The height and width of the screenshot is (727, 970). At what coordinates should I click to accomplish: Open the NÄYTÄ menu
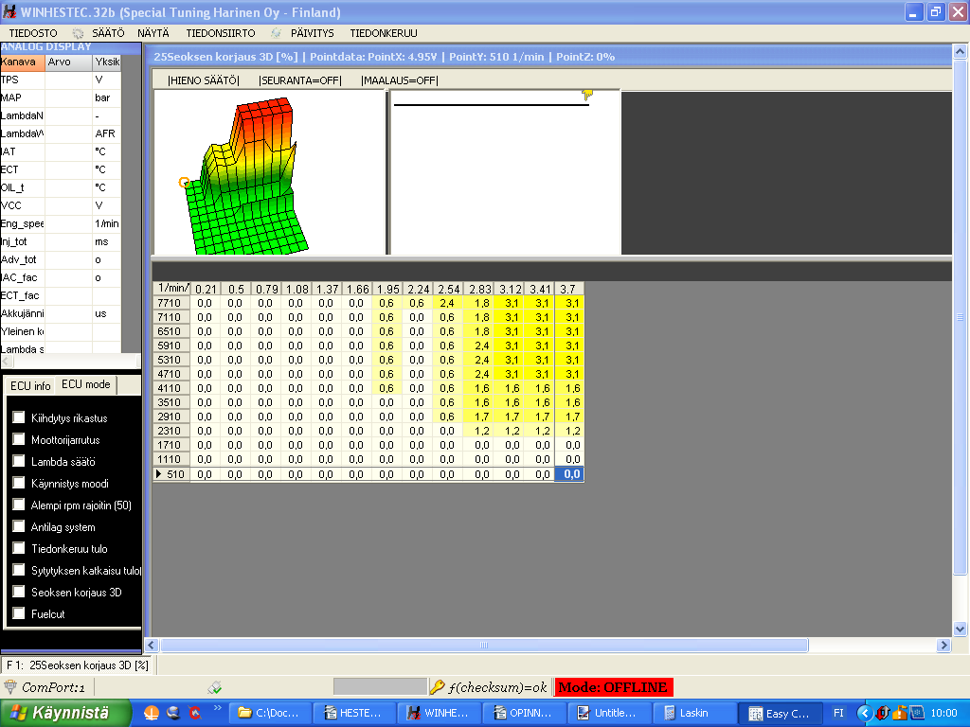click(x=153, y=33)
